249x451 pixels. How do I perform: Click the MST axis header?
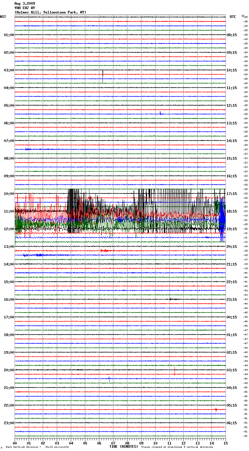(3, 17)
